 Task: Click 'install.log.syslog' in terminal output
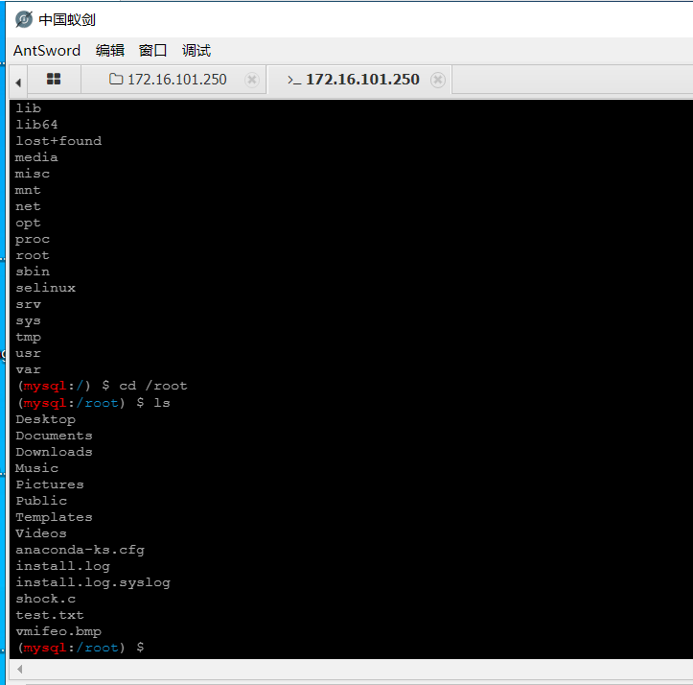point(93,582)
